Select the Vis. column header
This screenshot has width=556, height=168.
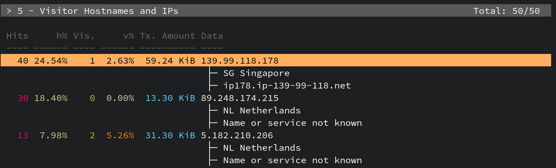pos(83,36)
